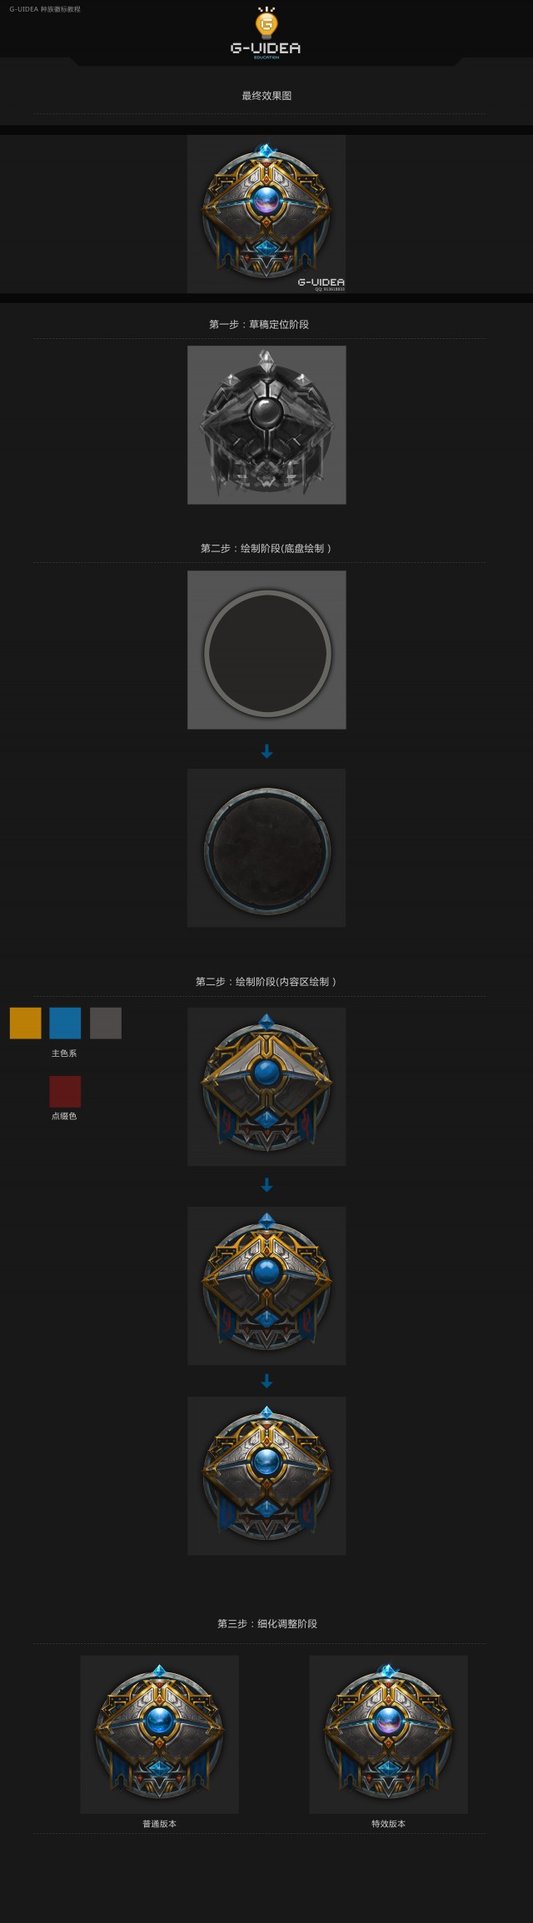Click the G-UIDEA 种族徽标教程 header text
Viewport: 533px width, 1923px height.
click(45, 9)
